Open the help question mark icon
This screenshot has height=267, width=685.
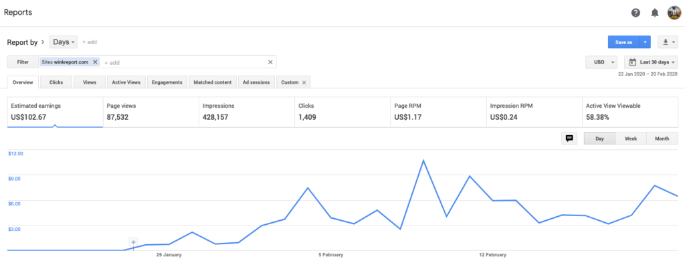point(635,13)
